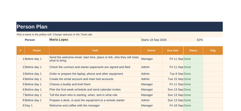Screen dimensions: 241x111
Task: Select the empty Flag cell for task 9
Action: pyautogui.click(x=213, y=105)
